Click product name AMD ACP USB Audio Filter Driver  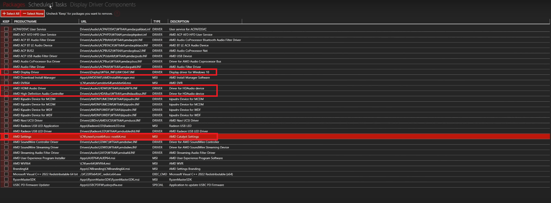35,56
